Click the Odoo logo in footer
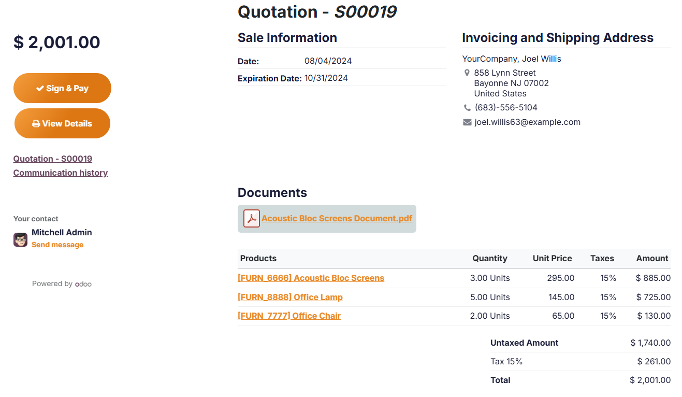The image size is (682, 397). point(83,284)
